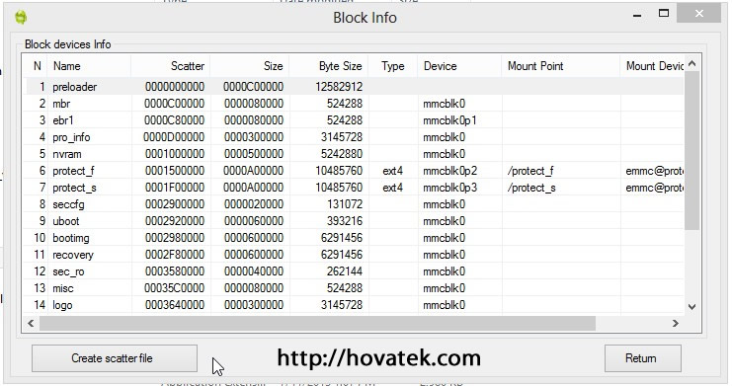This screenshot has width=732, height=386.
Task: Click the Device column header
Action: pos(459,66)
